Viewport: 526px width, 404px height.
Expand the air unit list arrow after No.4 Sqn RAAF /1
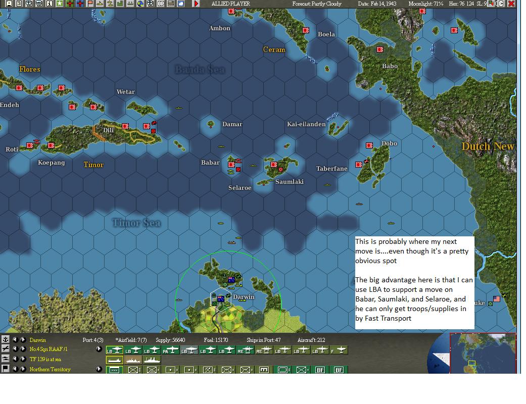pos(99,349)
